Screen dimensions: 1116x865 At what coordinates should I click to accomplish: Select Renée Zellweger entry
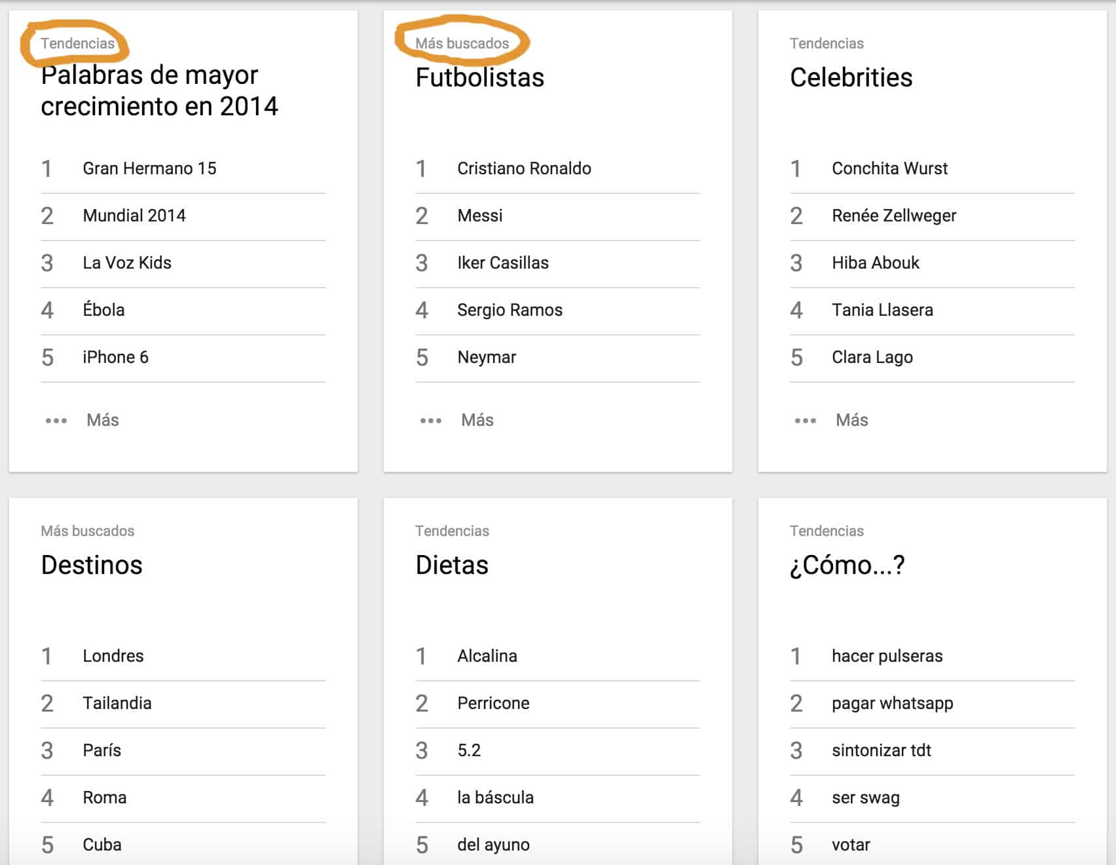tap(894, 216)
